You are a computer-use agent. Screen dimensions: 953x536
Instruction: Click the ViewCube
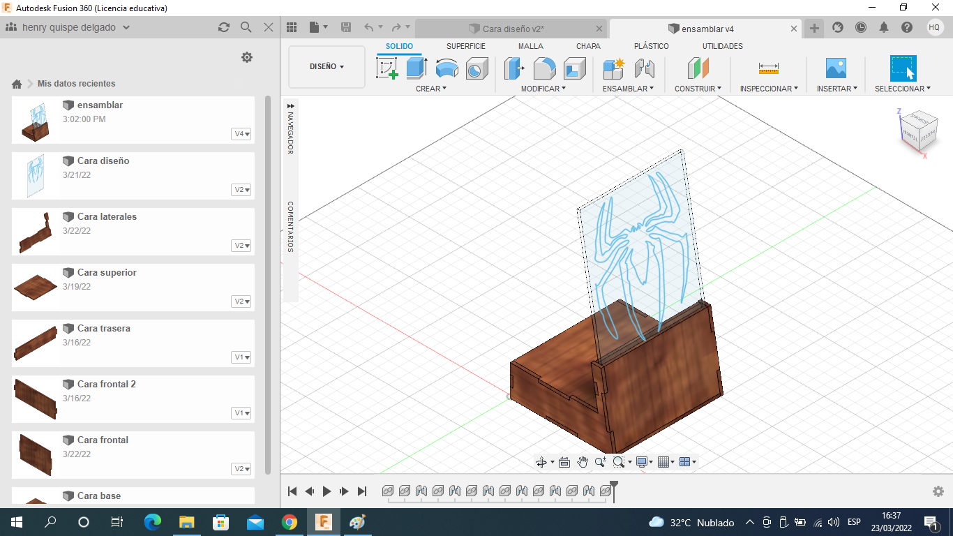pyautogui.click(x=917, y=131)
